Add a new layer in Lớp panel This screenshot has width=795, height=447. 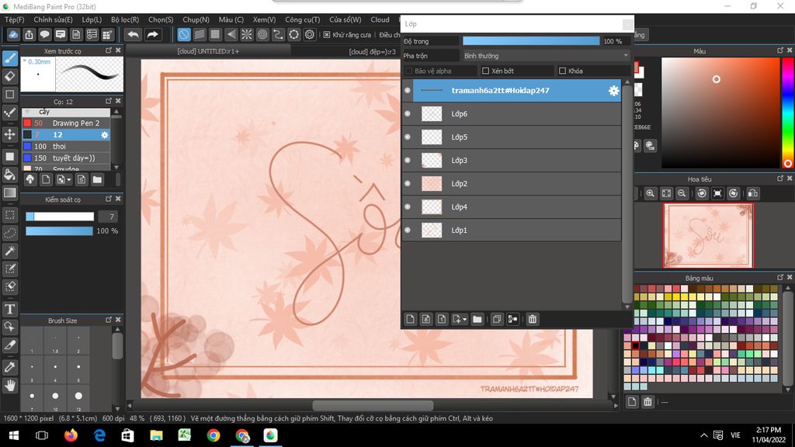click(x=410, y=319)
